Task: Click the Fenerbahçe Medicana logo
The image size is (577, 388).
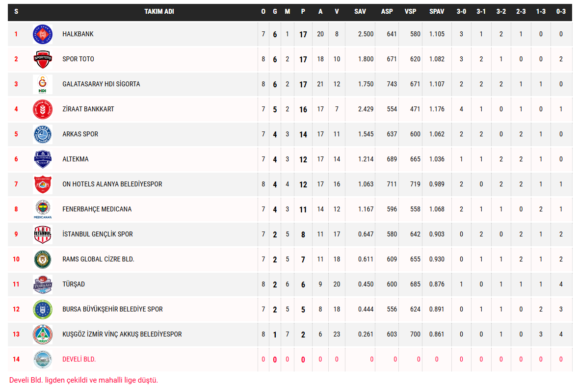Action: tap(42, 209)
